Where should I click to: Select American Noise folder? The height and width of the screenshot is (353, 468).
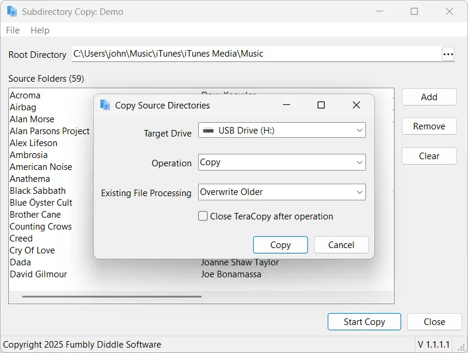point(41,167)
